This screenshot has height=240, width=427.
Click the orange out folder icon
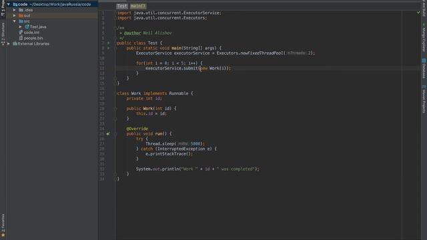click(x=21, y=15)
